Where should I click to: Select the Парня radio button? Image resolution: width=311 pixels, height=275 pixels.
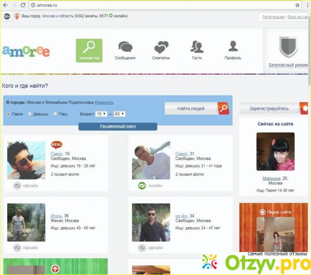(x=8, y=114)
